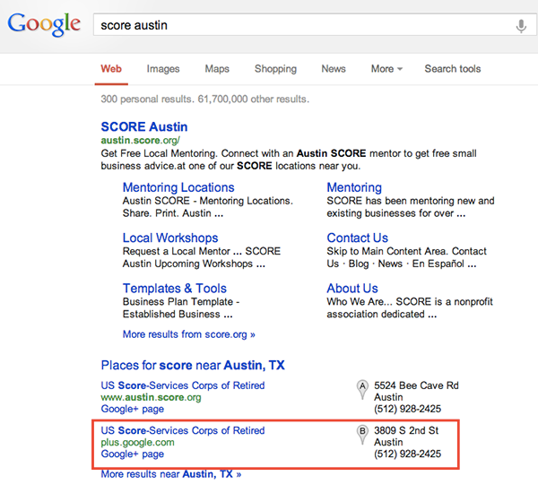Open the About Us sitelink

(352, 288)
